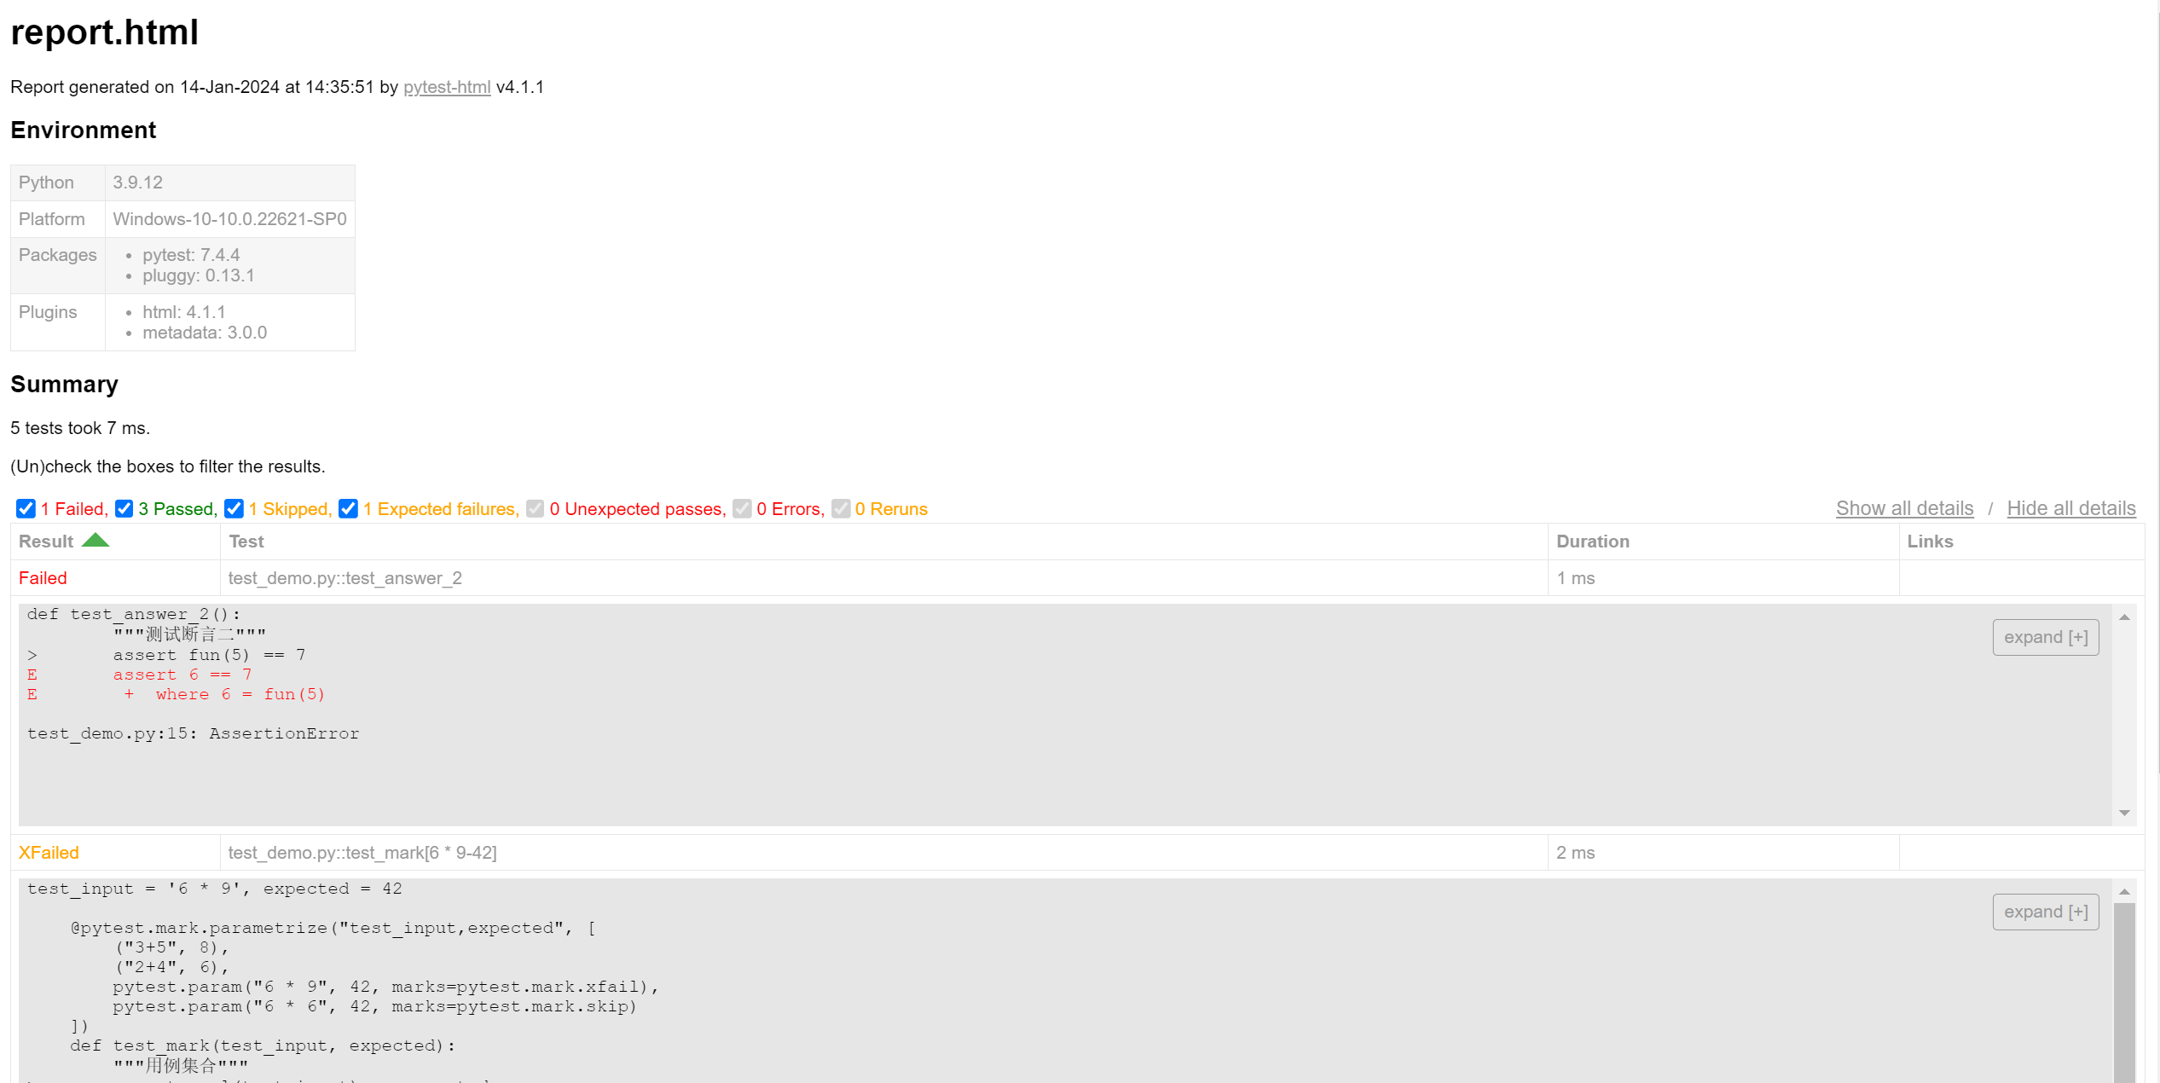Expand the test_mark XFailed log output

coord(2045,912)
